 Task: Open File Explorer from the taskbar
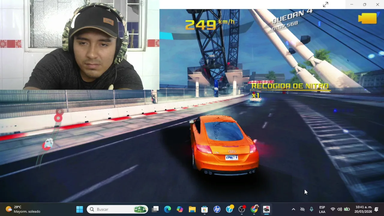[x=192, y=209]
